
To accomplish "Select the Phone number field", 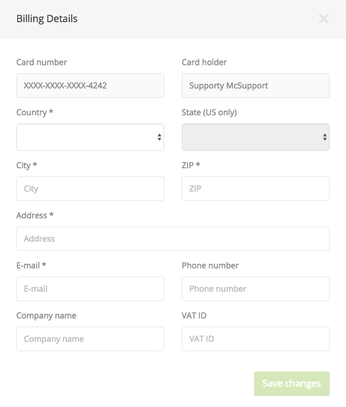I will pyautogui.click(x=256, y=289).
